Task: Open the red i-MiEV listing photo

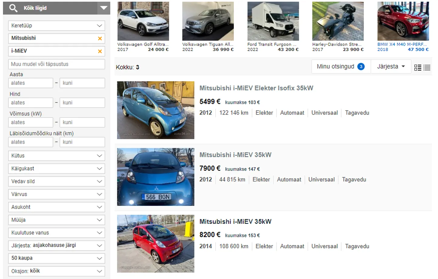Action: point(156,244)
